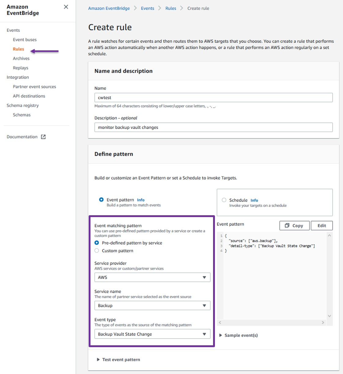Click the Edit button for the event pattern
The image size is (343, 374).
tap(322, 225)
